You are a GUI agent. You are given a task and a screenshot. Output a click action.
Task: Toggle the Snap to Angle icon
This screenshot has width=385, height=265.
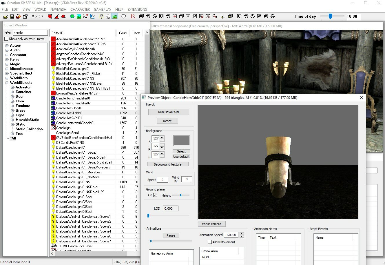(x=56, y=17)
